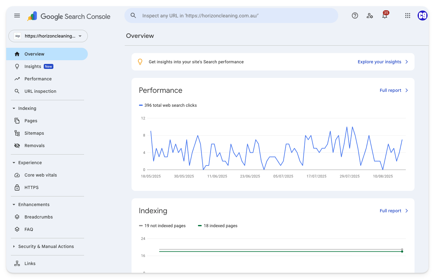
Task: Expand Security & Manual Actions section
Action: click(x=14, y=246)
